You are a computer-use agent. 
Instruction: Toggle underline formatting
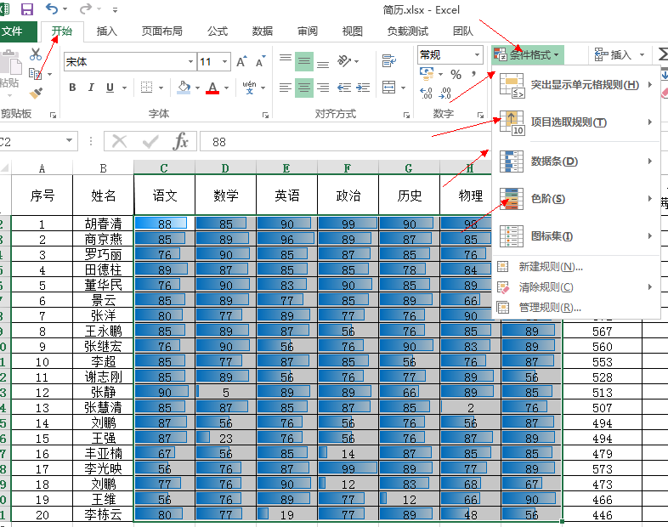(x=110, y=88)
